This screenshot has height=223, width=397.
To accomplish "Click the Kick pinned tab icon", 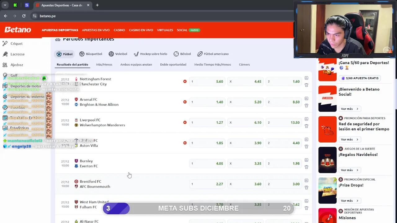I will point(15,5).
